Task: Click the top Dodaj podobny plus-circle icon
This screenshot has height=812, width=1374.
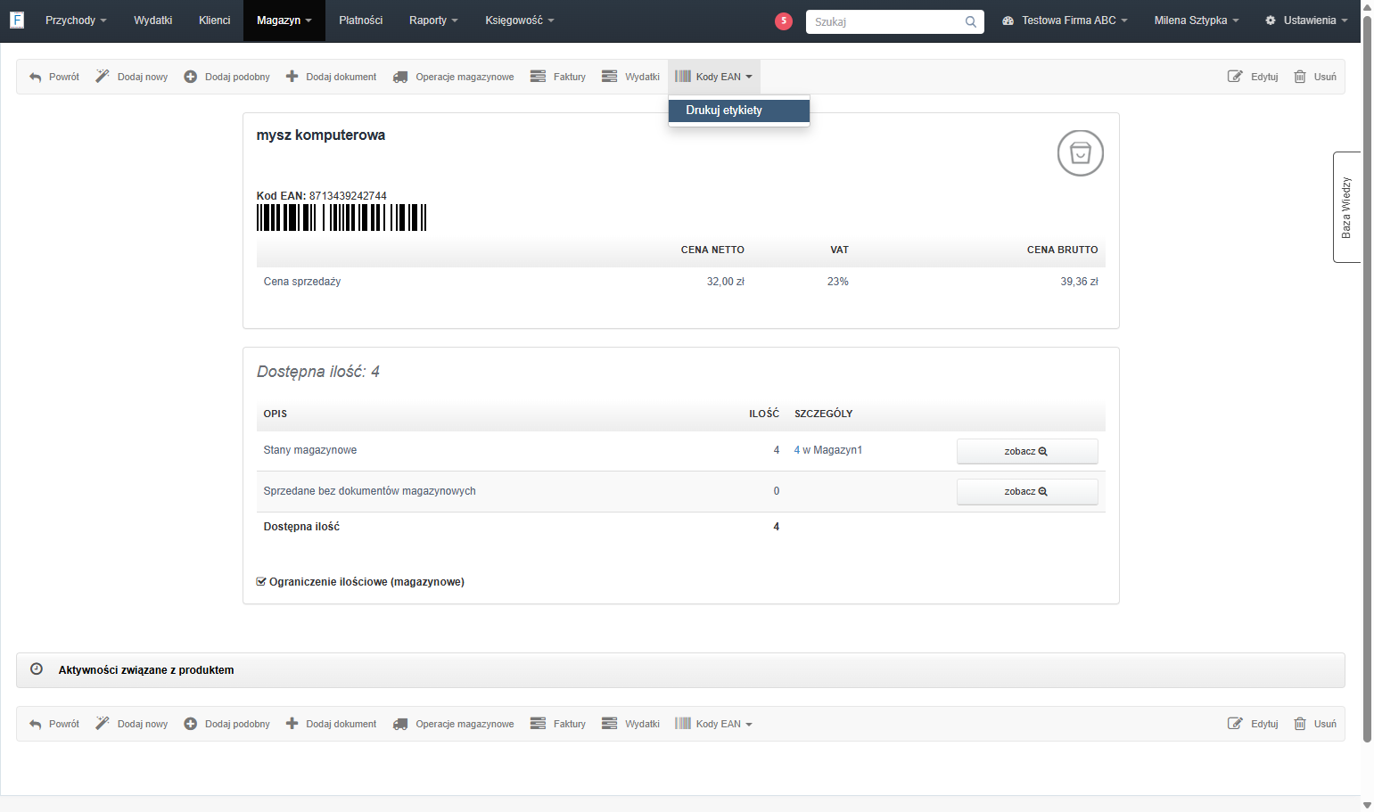Action: [190, 77]
